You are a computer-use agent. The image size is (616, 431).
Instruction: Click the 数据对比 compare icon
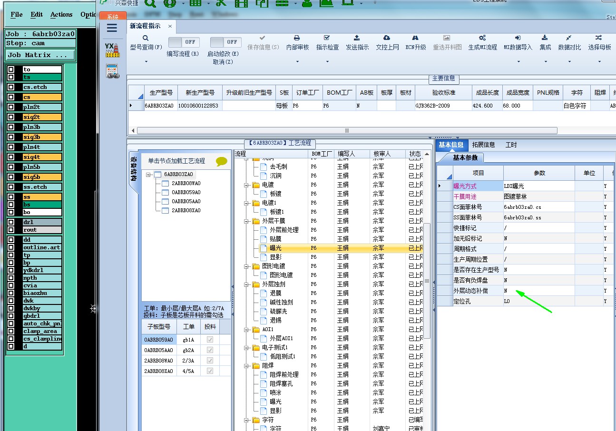569,38
